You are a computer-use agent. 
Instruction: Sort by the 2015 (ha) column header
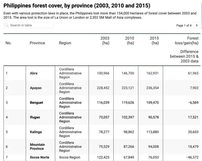[x=154, y=41]
